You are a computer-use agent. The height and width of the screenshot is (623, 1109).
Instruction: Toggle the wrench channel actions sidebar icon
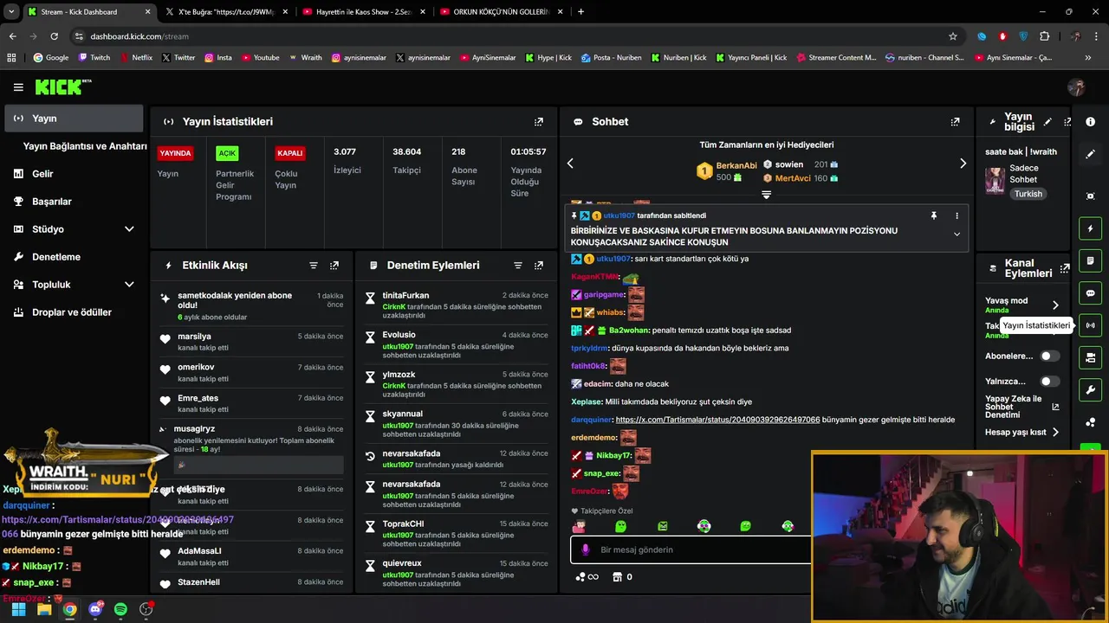click(1091, 389)
